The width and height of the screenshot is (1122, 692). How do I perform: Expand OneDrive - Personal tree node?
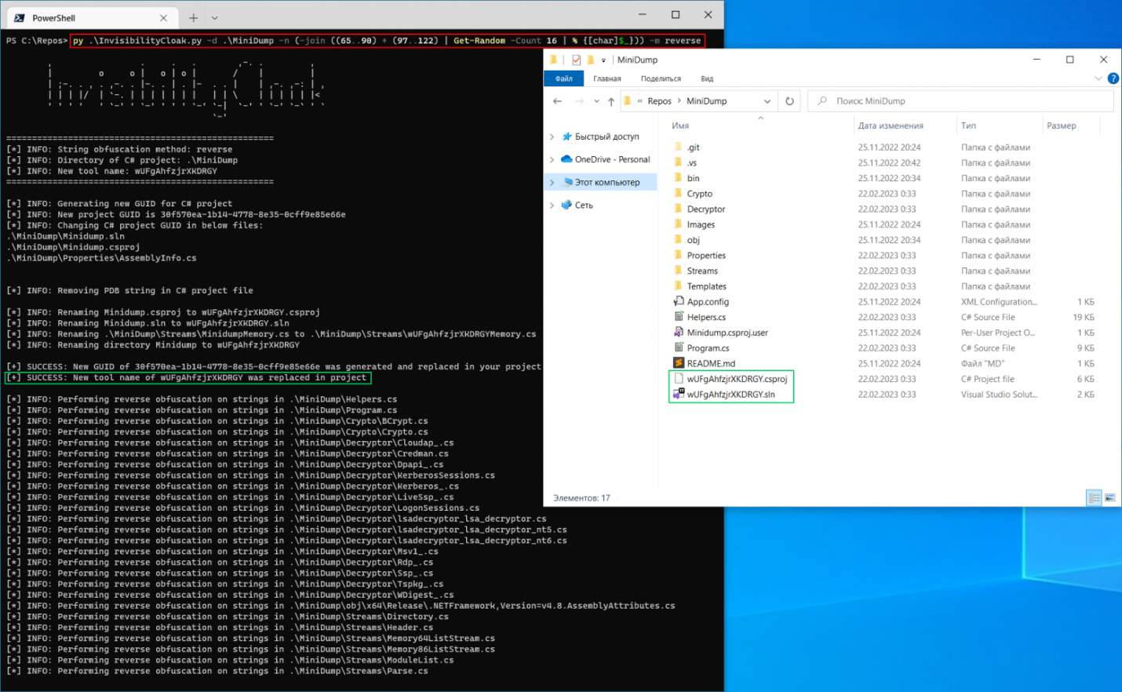552,159
